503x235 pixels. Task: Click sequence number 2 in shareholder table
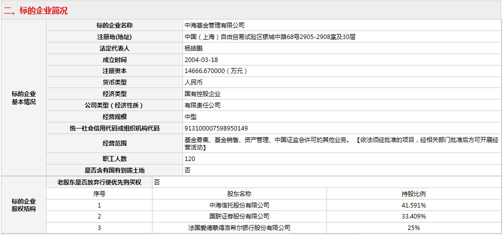(x=99, y=216)
